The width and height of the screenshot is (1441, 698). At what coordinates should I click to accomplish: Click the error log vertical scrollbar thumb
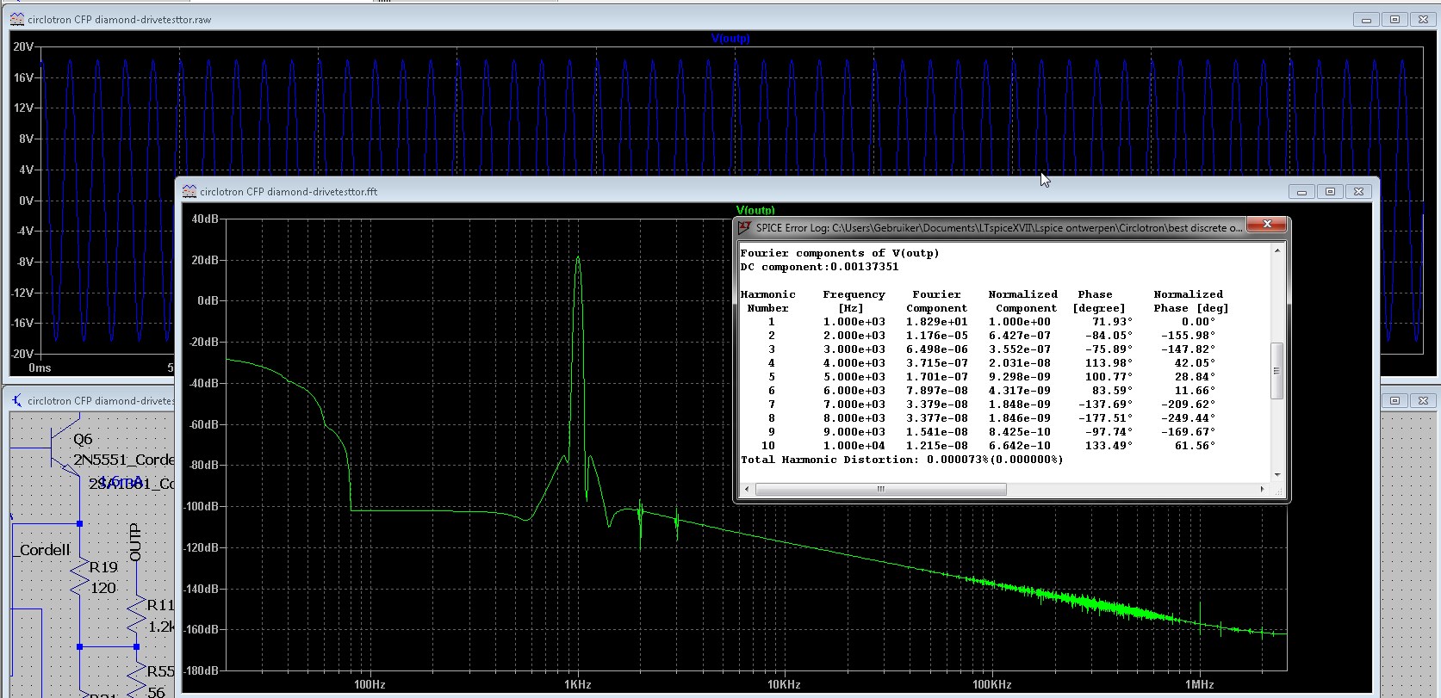pos(1277,370)
